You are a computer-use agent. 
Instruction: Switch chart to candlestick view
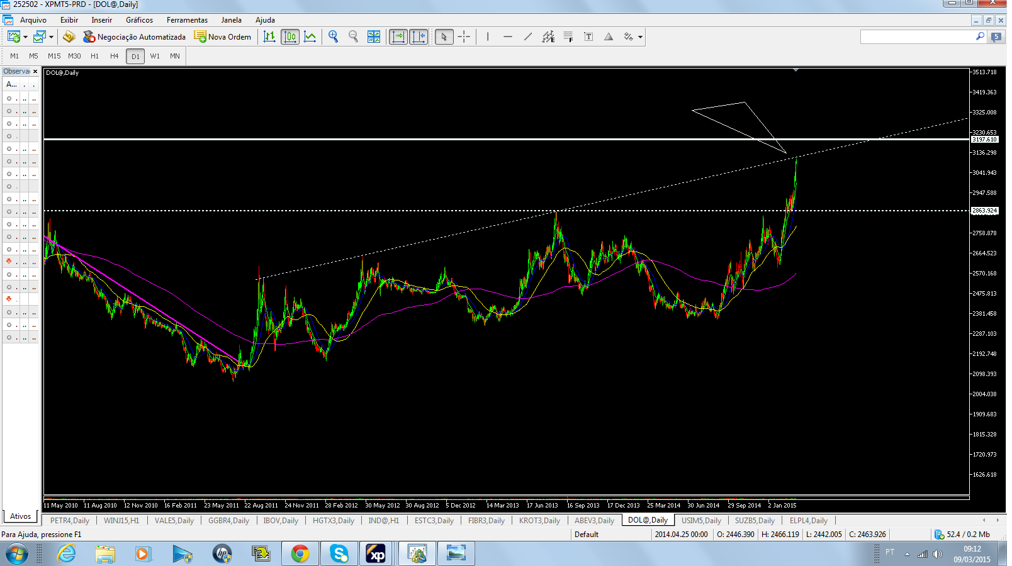point(290,36)
